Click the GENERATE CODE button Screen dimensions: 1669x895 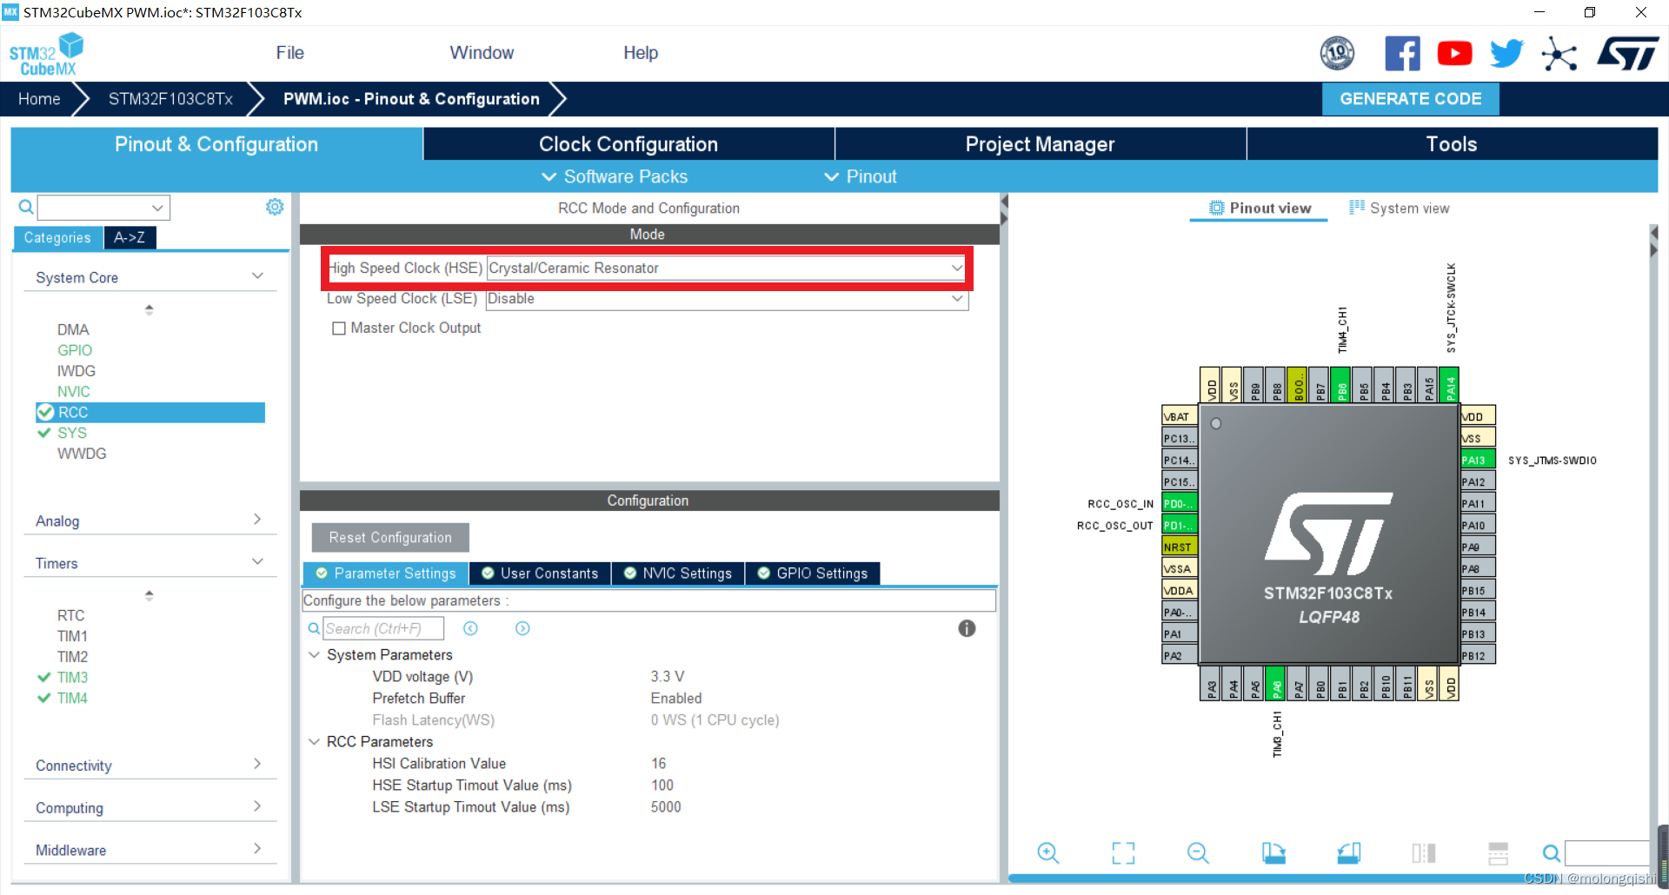[1410, 99]
